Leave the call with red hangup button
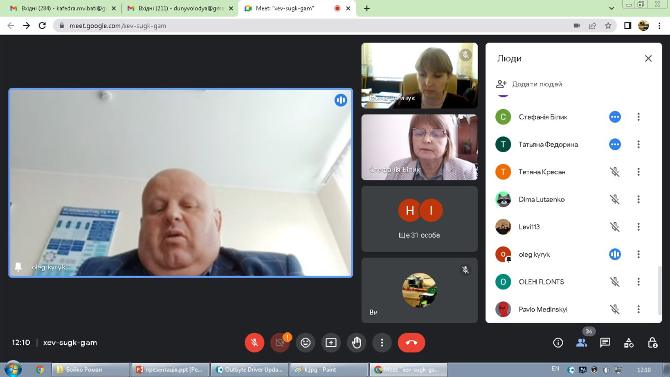The height and width of the screenshot is (377, 670). 411,343
